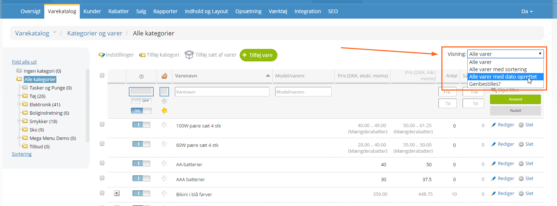Click star icon for AAA batterier row
This screenshot has width=557, height=206.
[x=164, y=179]
